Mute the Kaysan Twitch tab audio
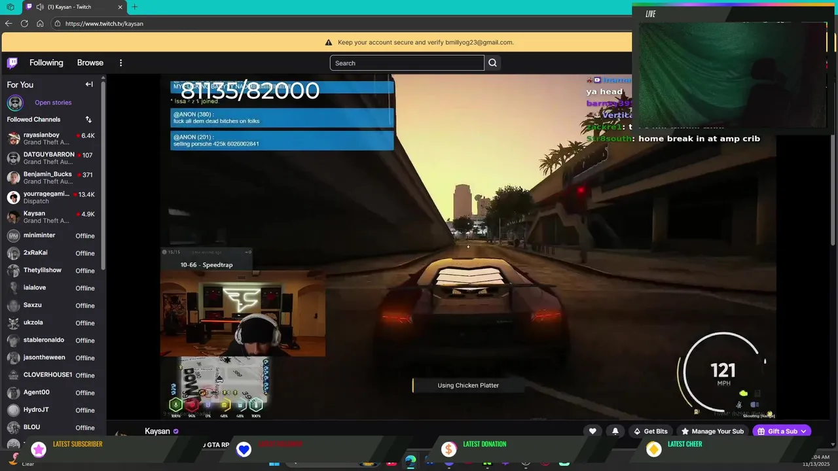Screen dimensions: 838x471 tap(40, 7)
